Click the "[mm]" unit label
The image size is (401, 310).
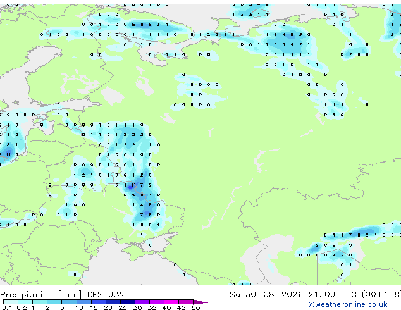(x=70, y=295)
